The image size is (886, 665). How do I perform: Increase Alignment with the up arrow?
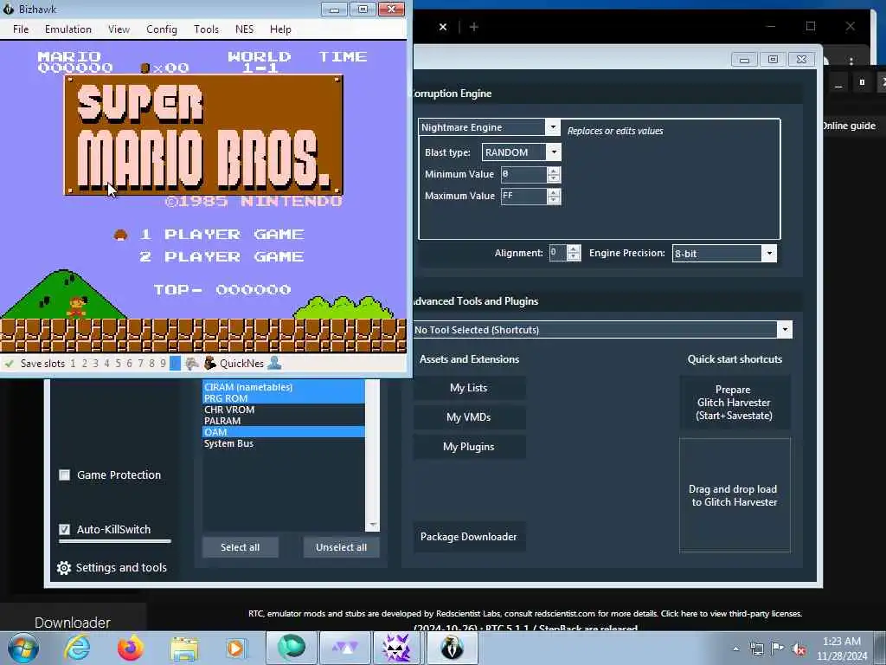click(x=574, y=249)
